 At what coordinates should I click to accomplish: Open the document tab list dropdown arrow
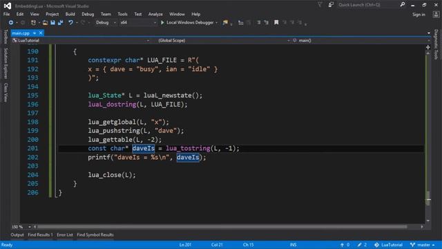point(429,33)
